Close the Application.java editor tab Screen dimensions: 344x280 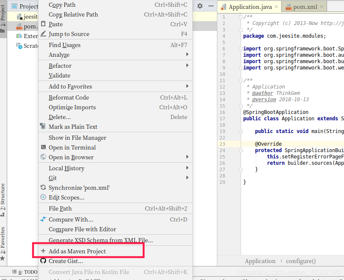pos(276,7)
